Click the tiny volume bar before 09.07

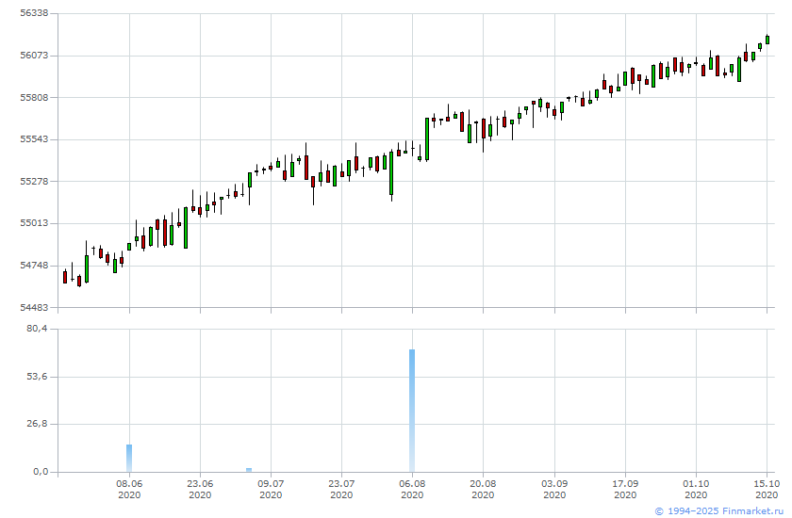pyautogui.click(x=249, y=470)
